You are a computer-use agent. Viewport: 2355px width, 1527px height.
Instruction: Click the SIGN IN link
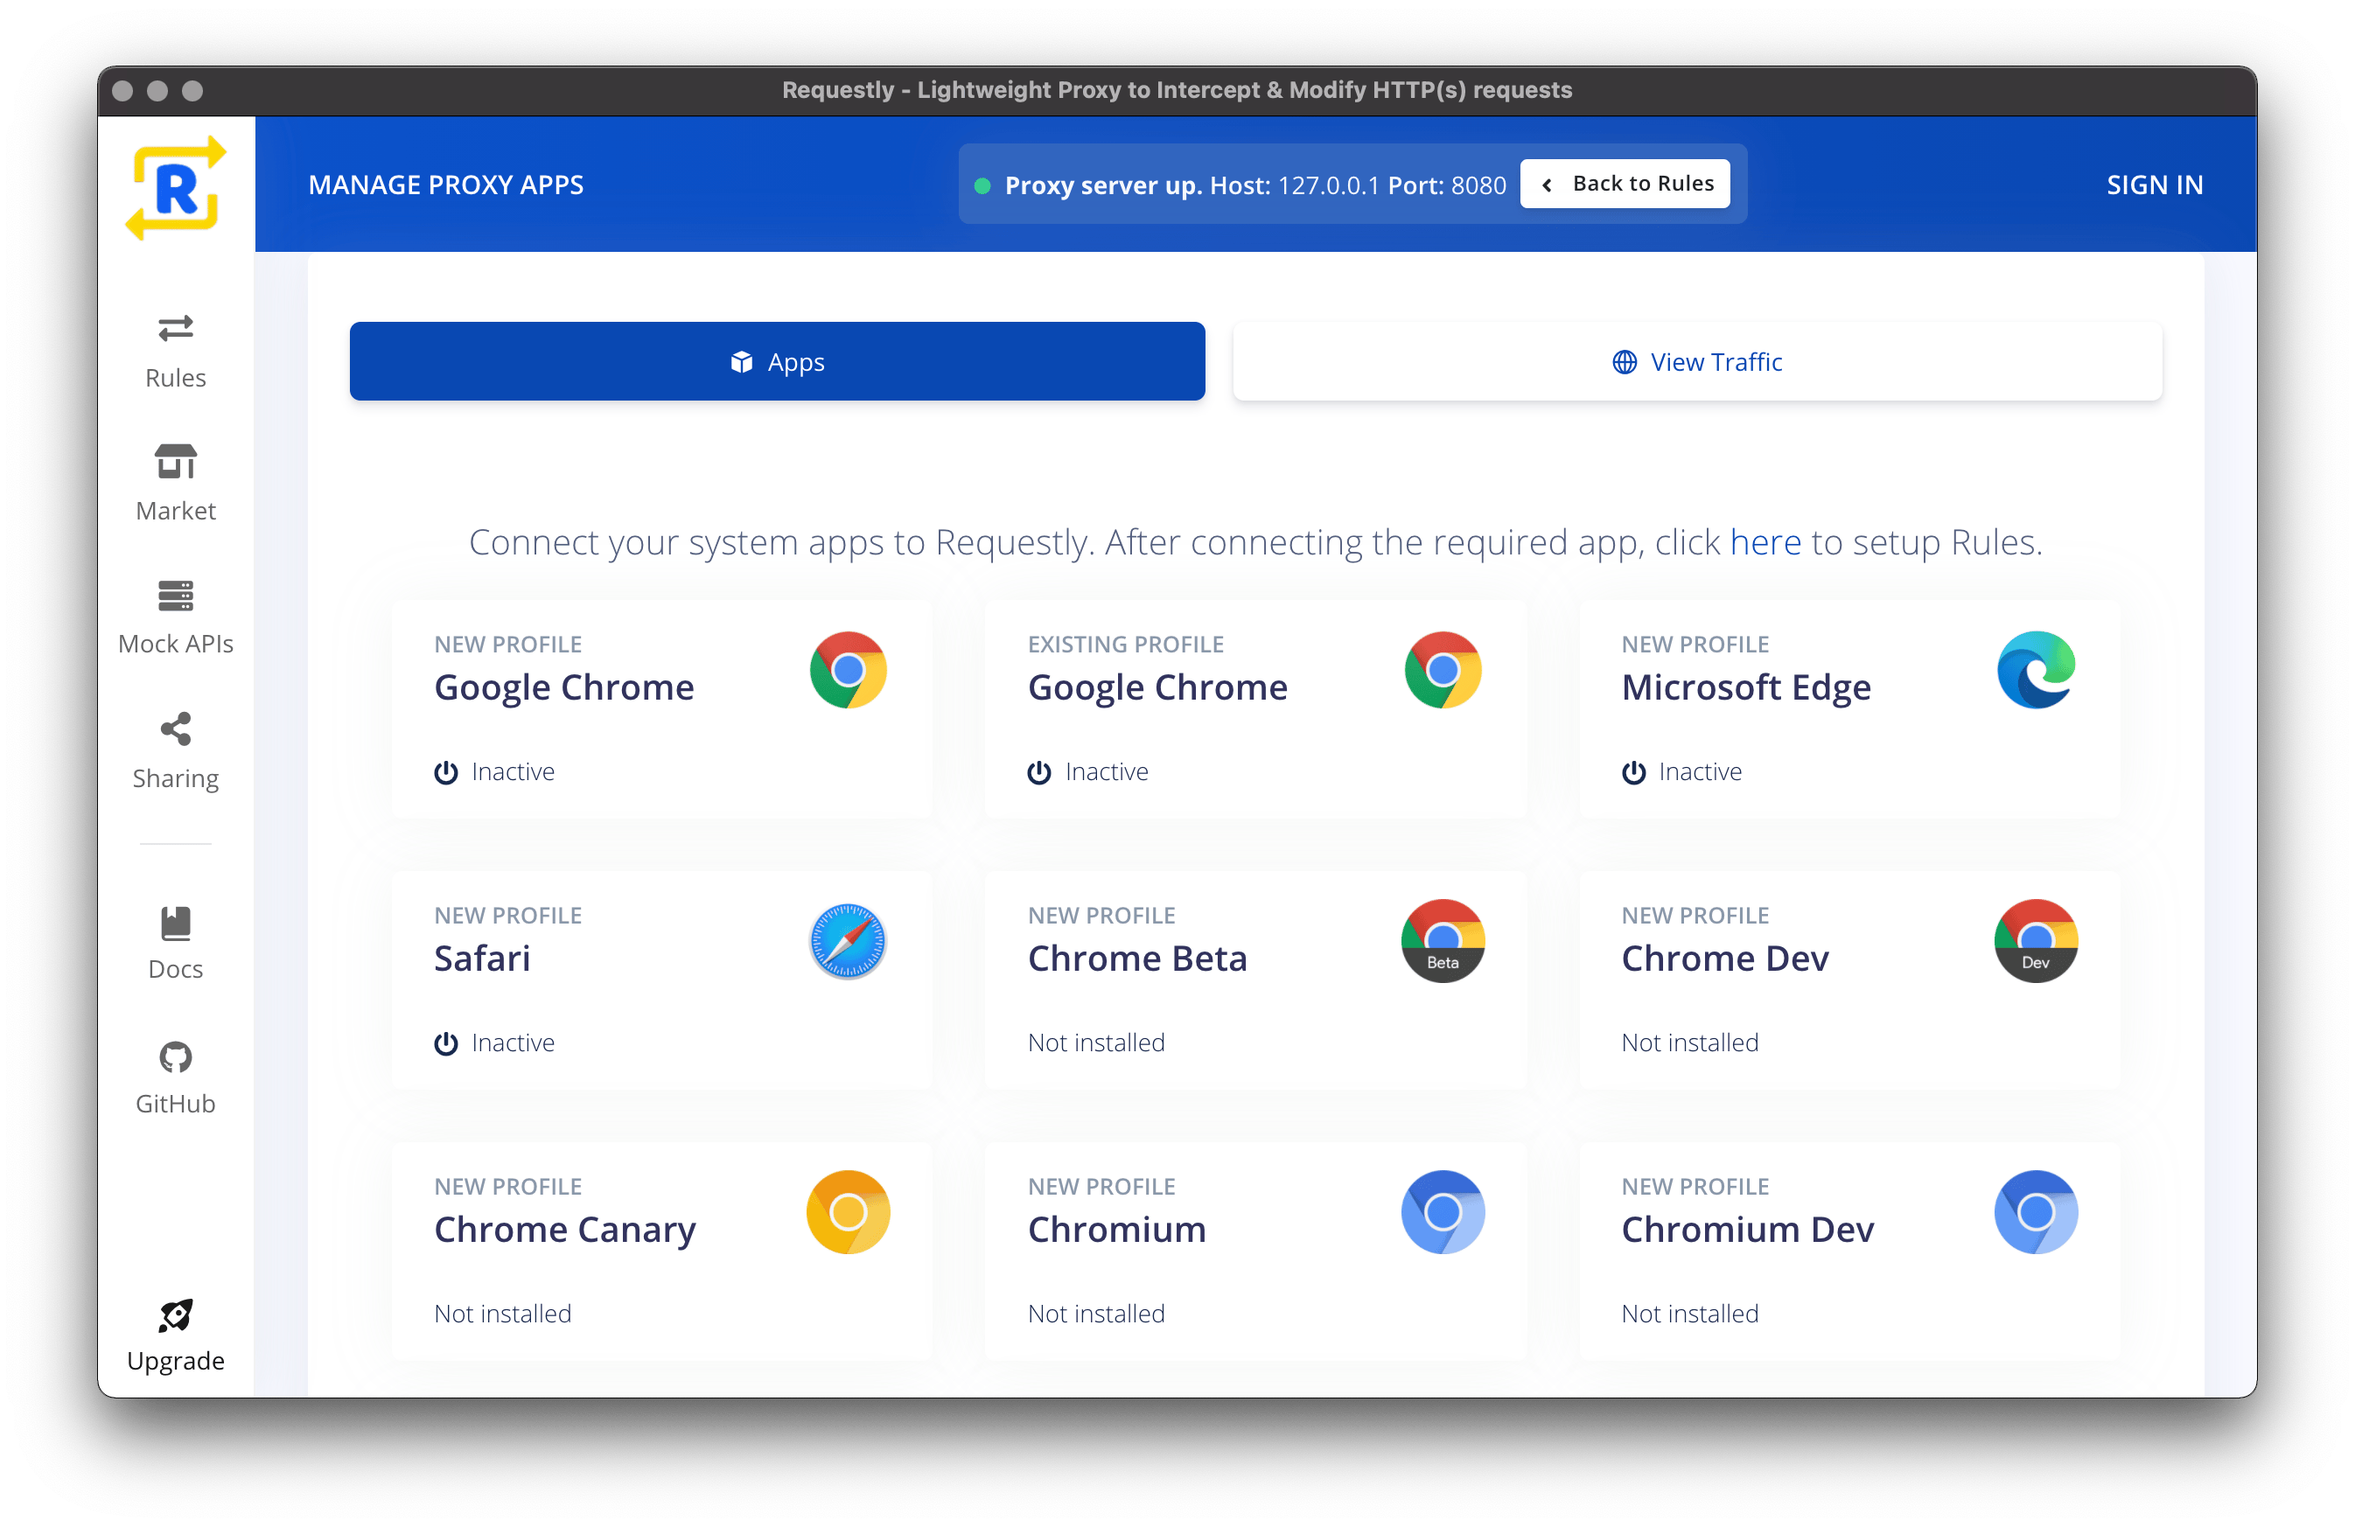pos(2154,185)
